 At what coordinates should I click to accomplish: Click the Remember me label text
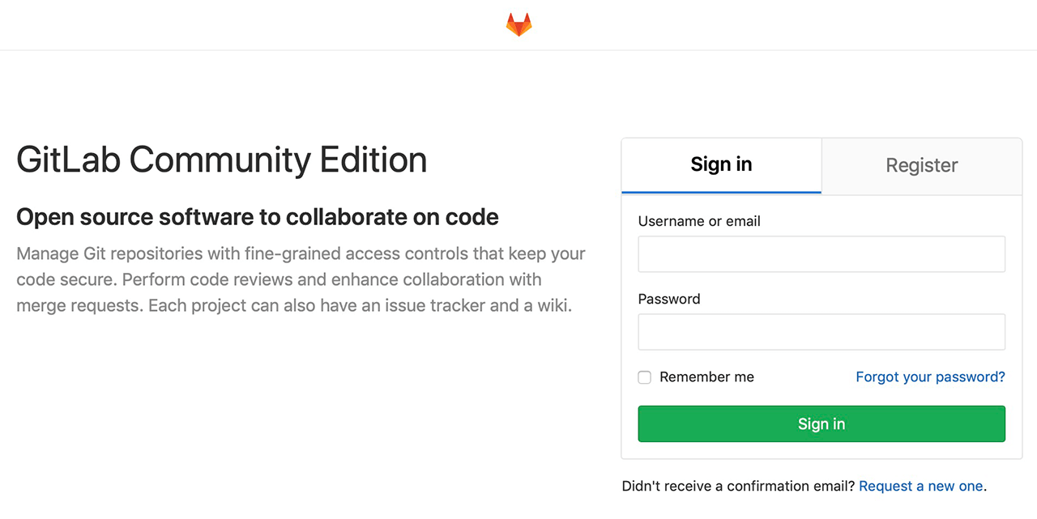point(706,377)
